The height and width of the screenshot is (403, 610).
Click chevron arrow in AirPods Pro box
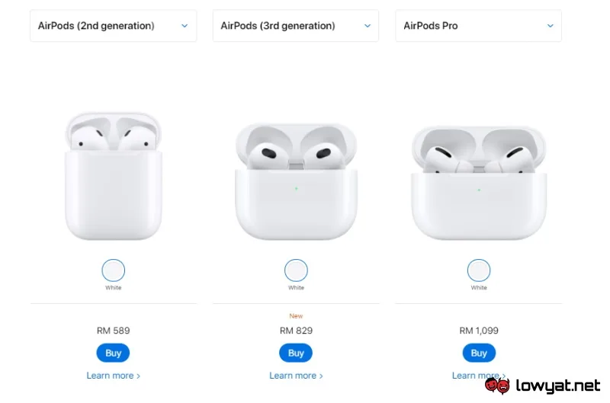tap(550, 26)
